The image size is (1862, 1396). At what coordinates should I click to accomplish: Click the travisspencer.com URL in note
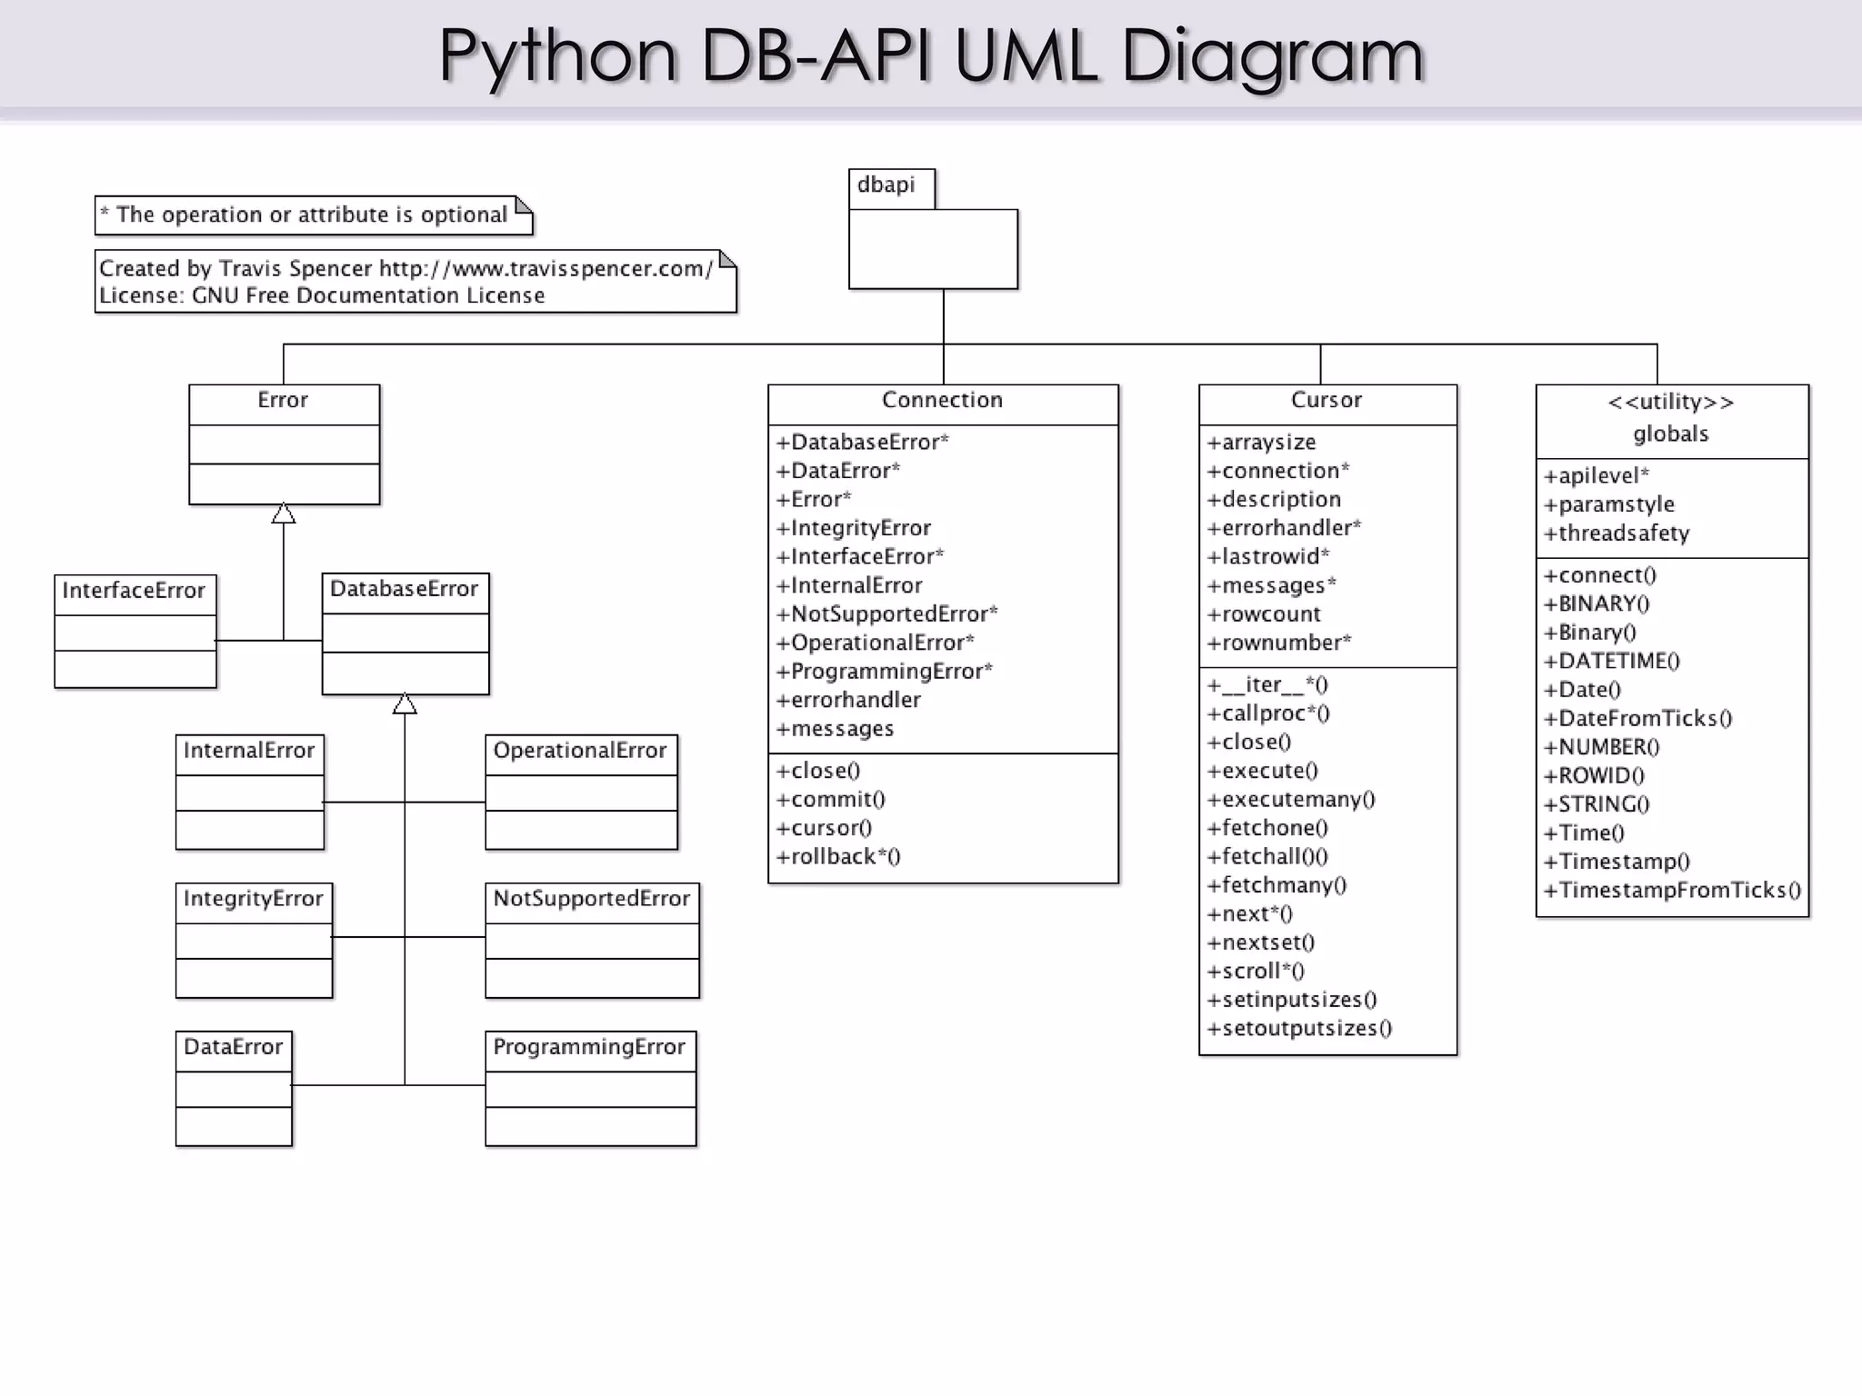click(x=546, y=269)
